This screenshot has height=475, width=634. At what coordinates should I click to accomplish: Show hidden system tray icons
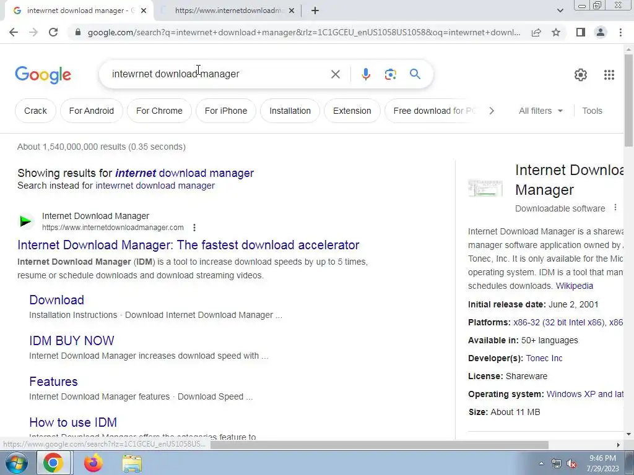[x=541, y=464]
